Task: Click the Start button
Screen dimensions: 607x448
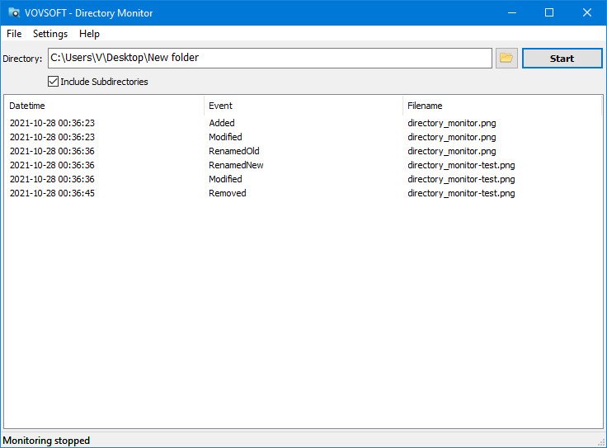Action: pyautogui.click(x=562, y=58)
